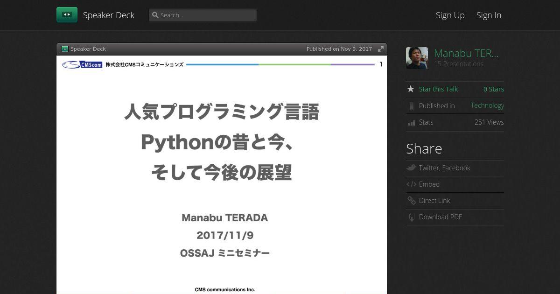Click the star icon beside Star this Talk
Viewport: 560px width, 294px height.
pyautogui.click(x=411, y=89)
